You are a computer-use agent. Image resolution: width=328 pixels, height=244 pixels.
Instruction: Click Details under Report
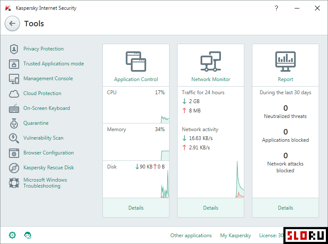[x=286, y=208]
